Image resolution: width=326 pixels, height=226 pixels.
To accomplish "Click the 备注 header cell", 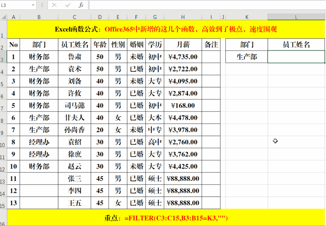I will click(x=211, y=44).
